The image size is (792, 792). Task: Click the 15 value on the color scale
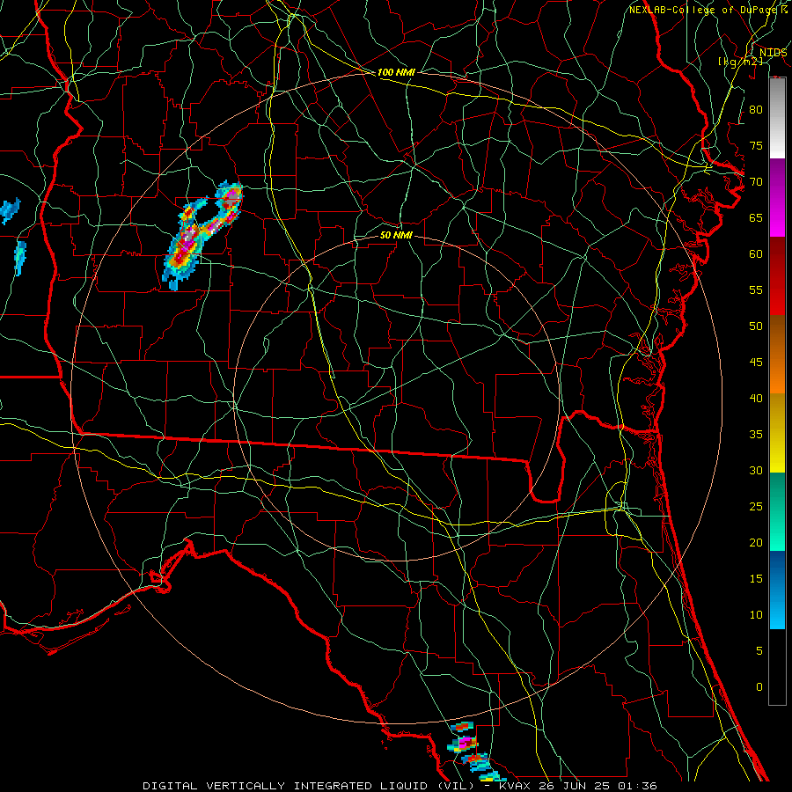click(x=756, y=578)
